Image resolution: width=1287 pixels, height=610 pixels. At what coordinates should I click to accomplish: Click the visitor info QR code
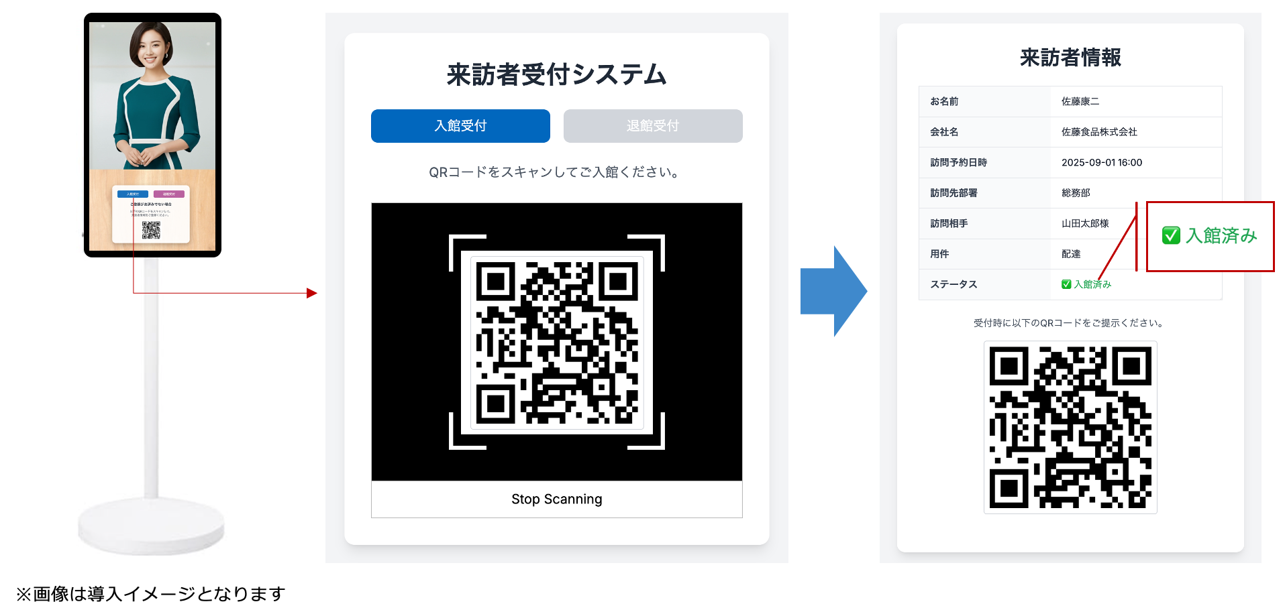[x=1070, y=428]
